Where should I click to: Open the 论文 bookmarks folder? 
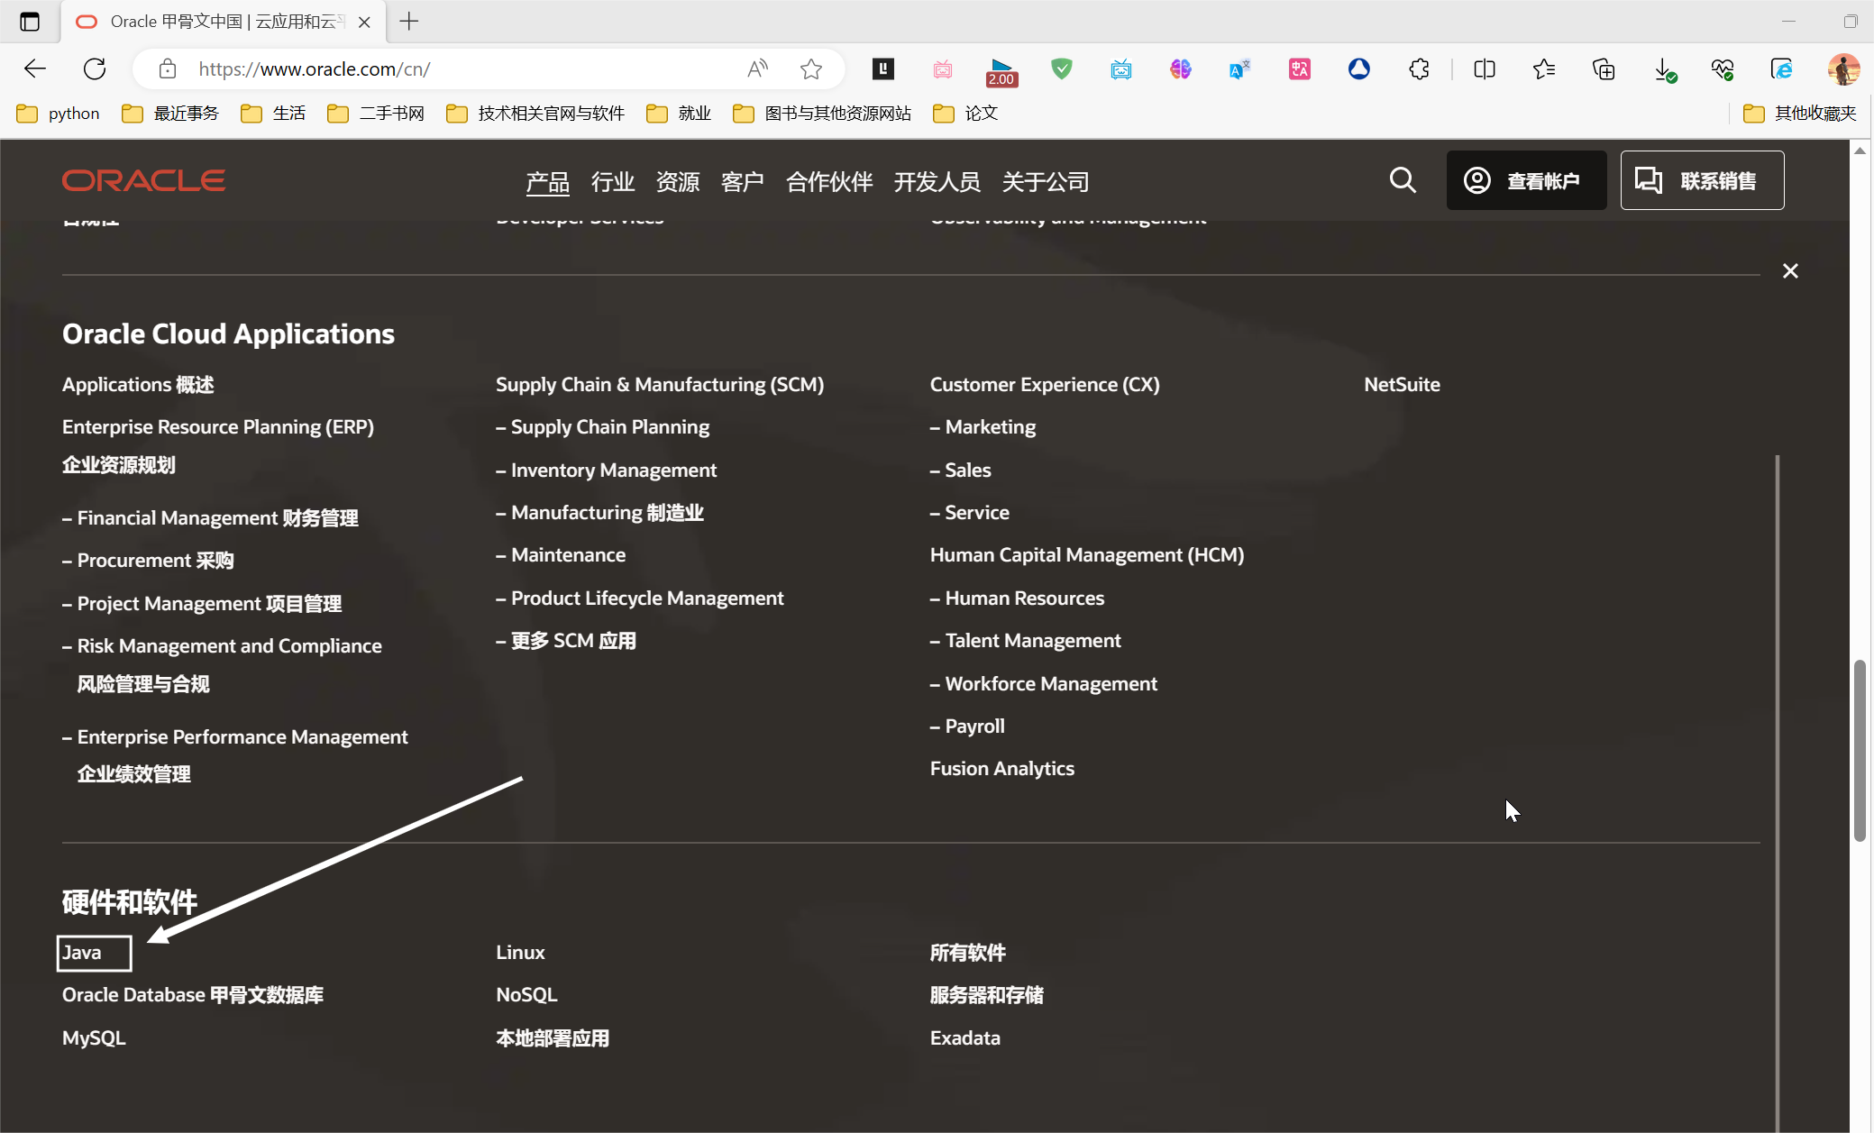click(965, 114)
